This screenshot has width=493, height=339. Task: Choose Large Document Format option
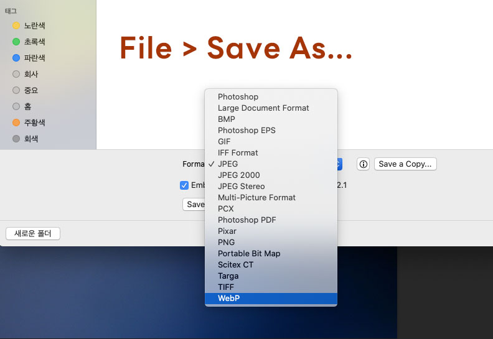click(271, 108)
